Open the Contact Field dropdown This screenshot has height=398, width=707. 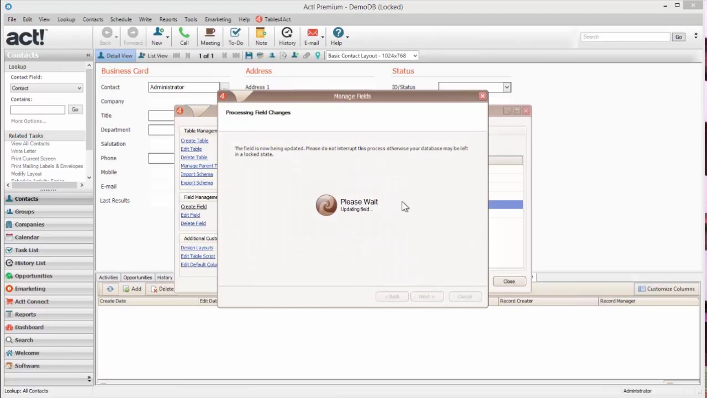(46, 88)
